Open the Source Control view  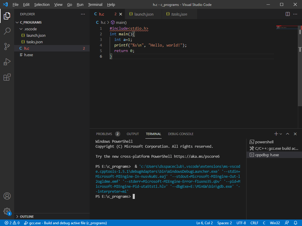[x=7, y=46]
